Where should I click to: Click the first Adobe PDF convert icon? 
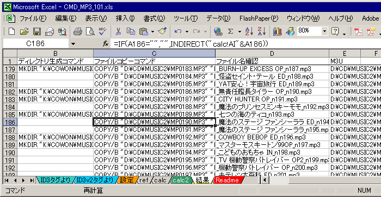click(x=358, y=31)
